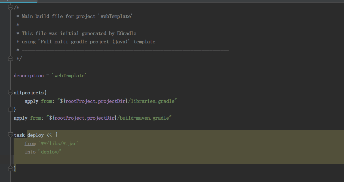The width and height of the screenshot is (344, 182).
Task: Click the fold end marker at allprojects closing brace
Action: coord(11,109)
